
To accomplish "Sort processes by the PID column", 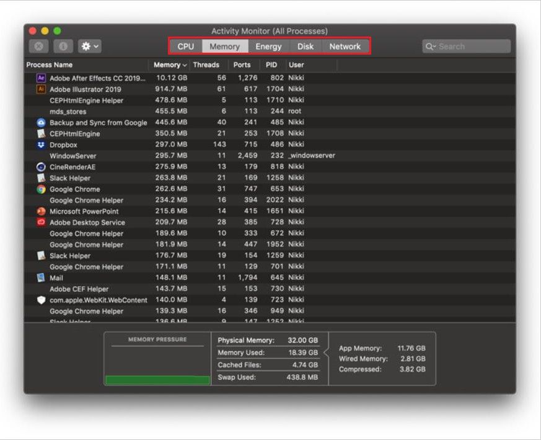I will [271, 65].
